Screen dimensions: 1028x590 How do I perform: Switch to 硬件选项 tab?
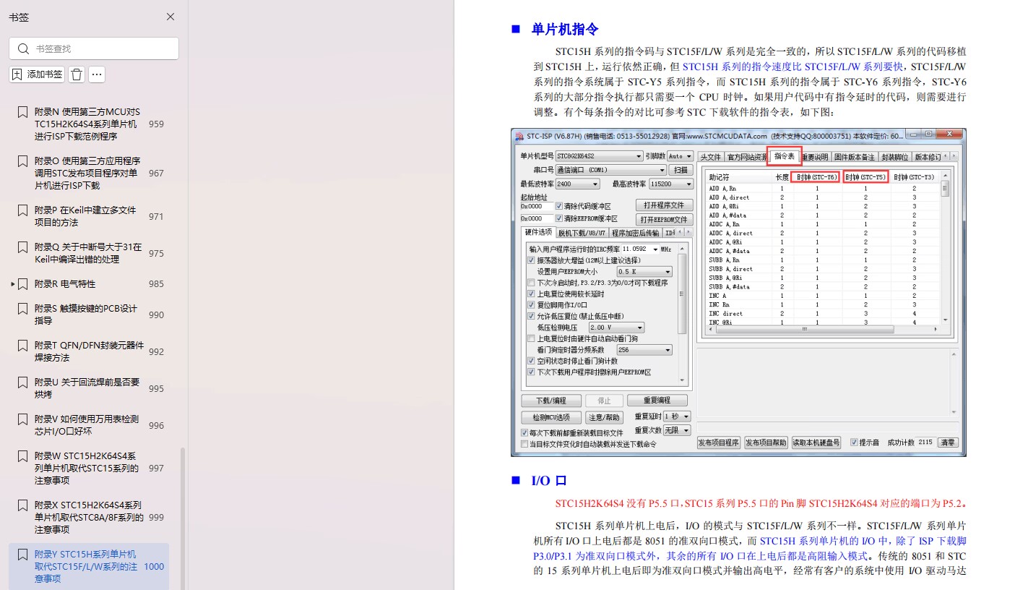point(538,232)
